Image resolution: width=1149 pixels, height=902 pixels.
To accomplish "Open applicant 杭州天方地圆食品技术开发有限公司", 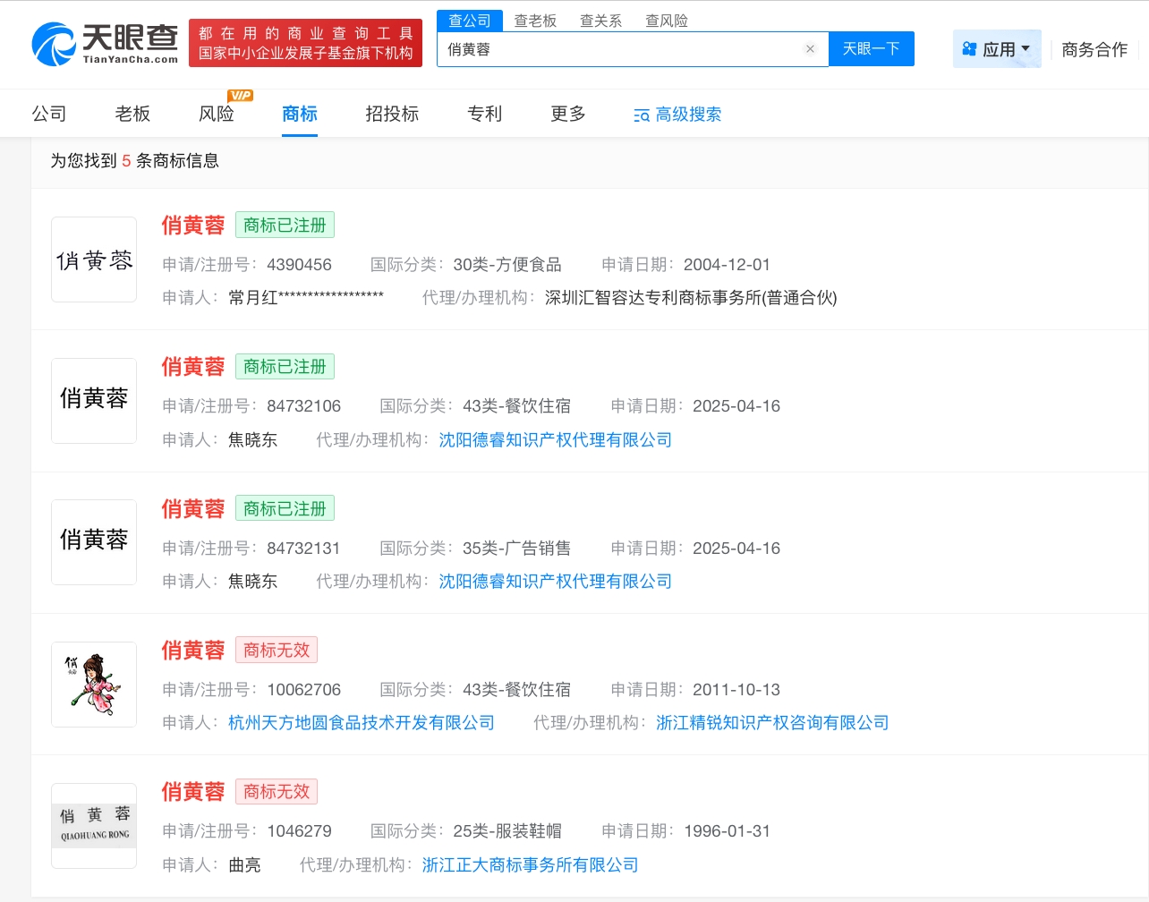I will (362, 722).
